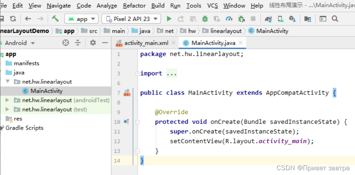355x175 pixels.
Task: Click the related XML file gutter icon on line 7
Action: click(x=126, y=93)
